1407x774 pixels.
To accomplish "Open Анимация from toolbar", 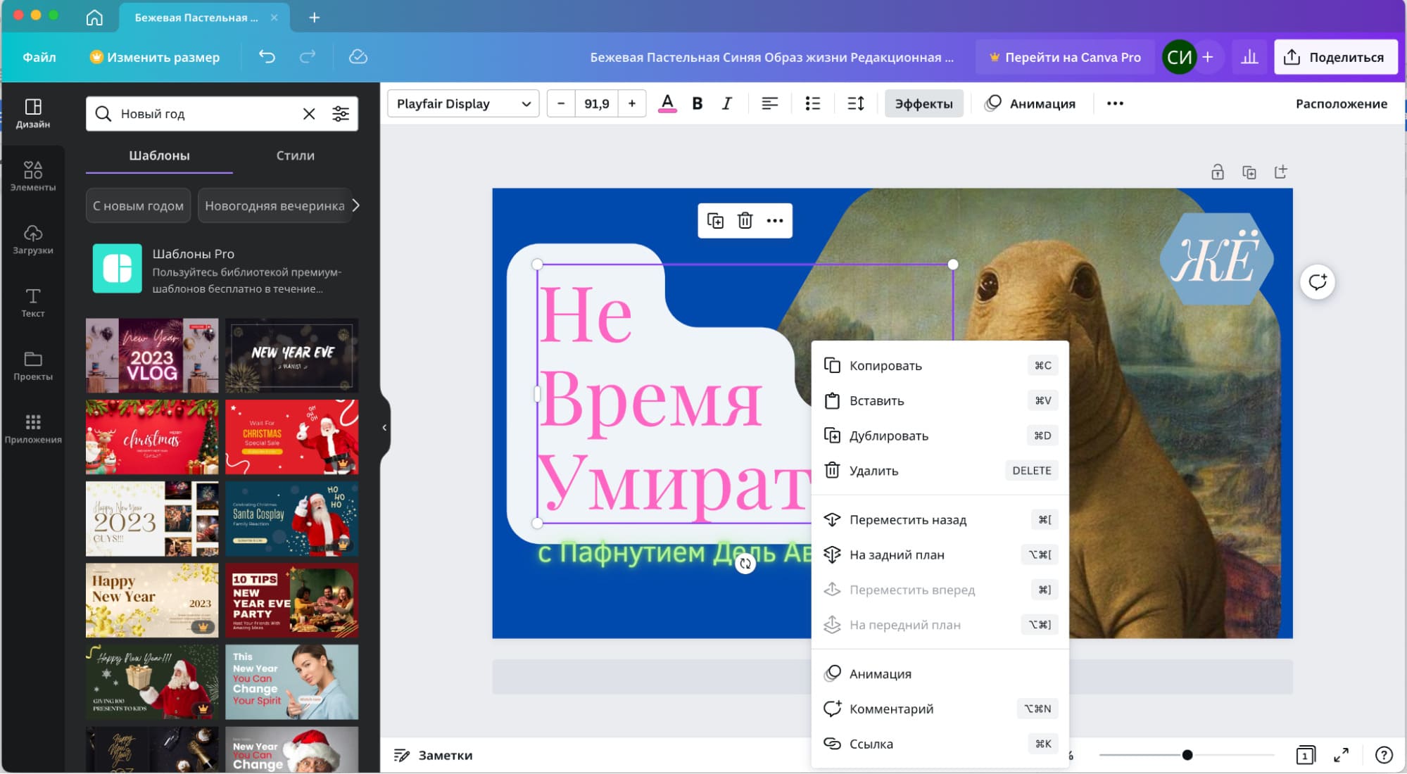I will click(1030, 103).
